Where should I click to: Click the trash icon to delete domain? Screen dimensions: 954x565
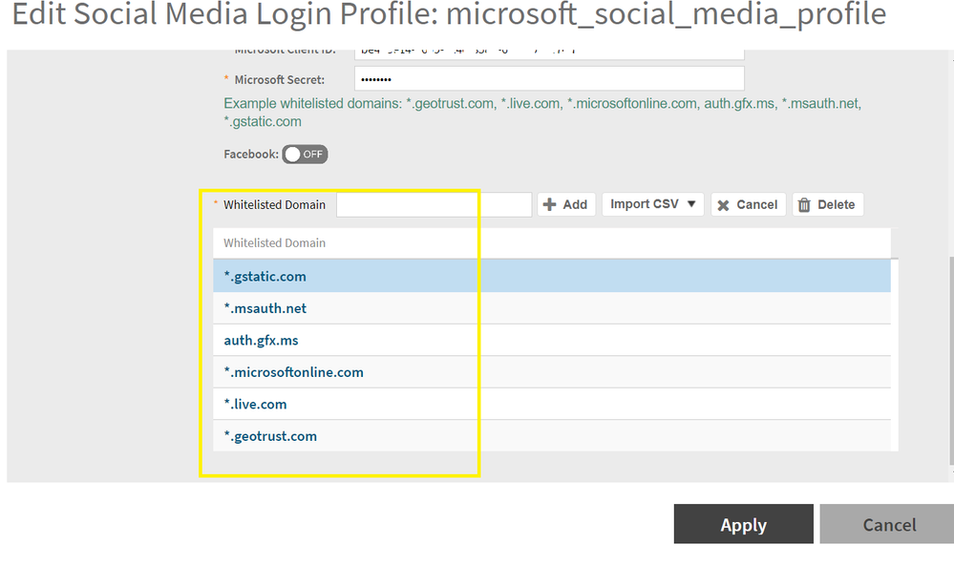(x=804, y=204)
